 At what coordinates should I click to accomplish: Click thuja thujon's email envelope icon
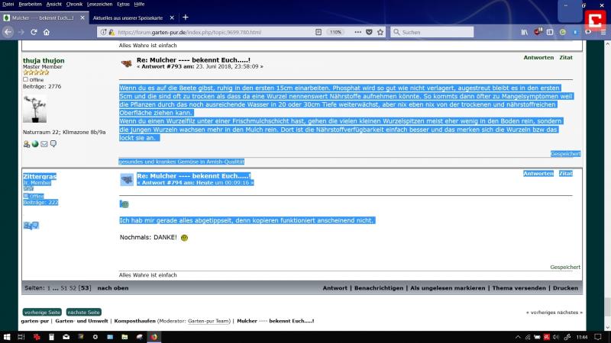coord(44,144)
